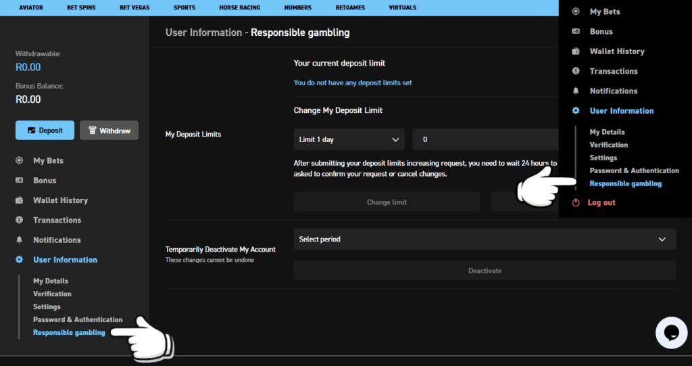Open the live chat bubble
This screenshot has width=692, height=366.
[x=671, y=333]
